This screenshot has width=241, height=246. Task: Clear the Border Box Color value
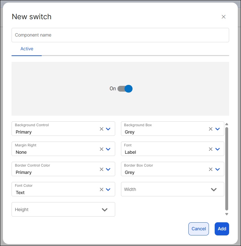(211, 169)
